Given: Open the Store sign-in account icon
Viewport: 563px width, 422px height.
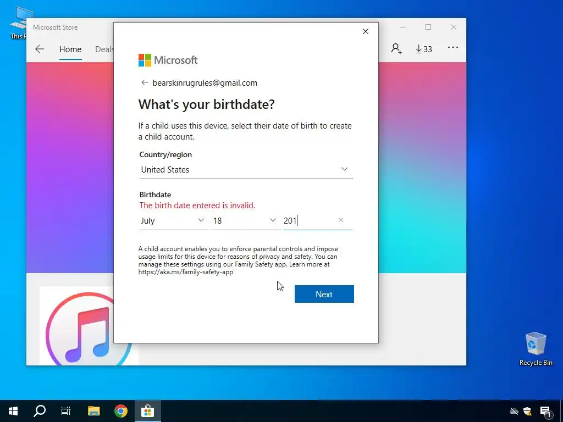Looking at the screenshot, I should click(x=396, y=48).
